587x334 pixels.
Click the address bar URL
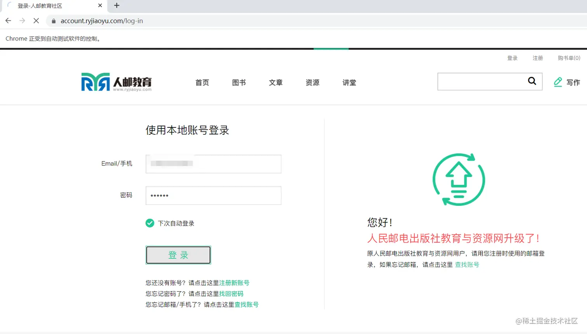click(102, 21)
